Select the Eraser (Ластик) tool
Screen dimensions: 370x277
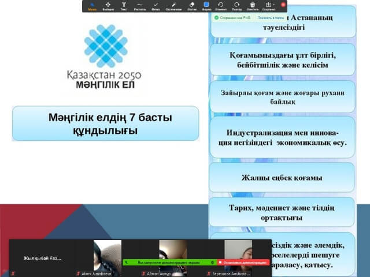192,6
